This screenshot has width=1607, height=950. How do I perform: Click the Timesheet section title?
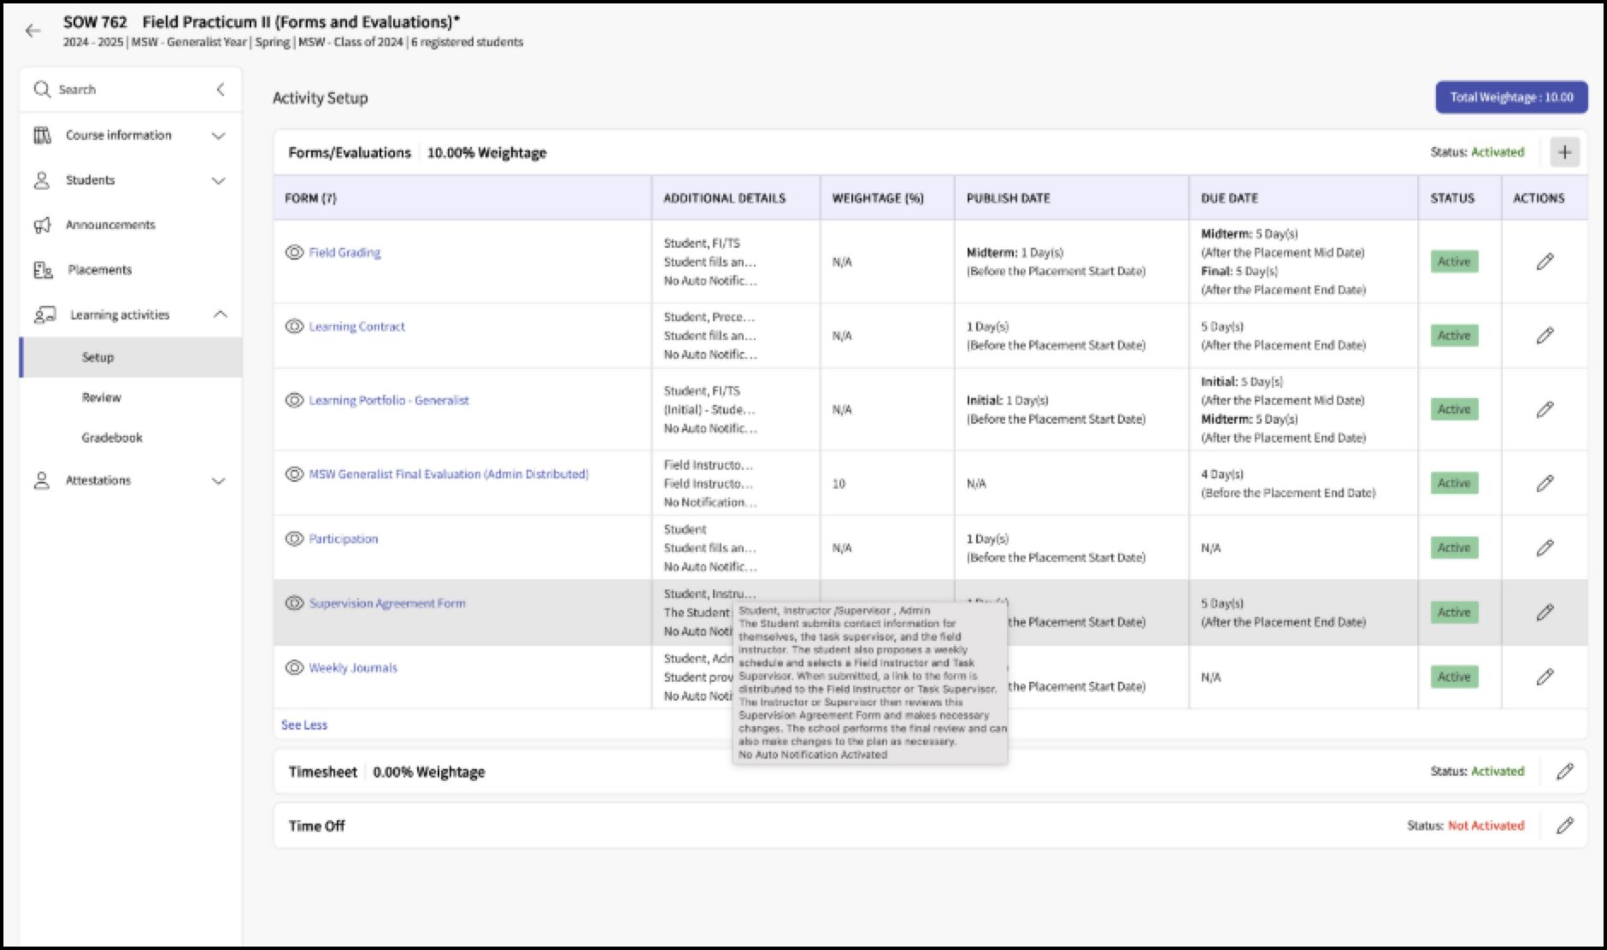[322, 771]
